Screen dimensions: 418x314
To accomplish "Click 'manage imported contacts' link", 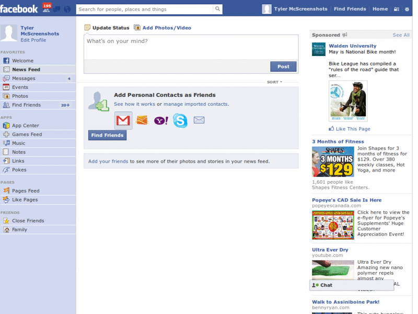I will point(195,104).
